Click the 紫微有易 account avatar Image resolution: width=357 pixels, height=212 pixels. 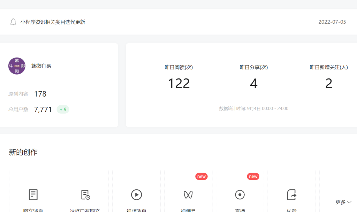pyautogui.click(x=17, y=66)
